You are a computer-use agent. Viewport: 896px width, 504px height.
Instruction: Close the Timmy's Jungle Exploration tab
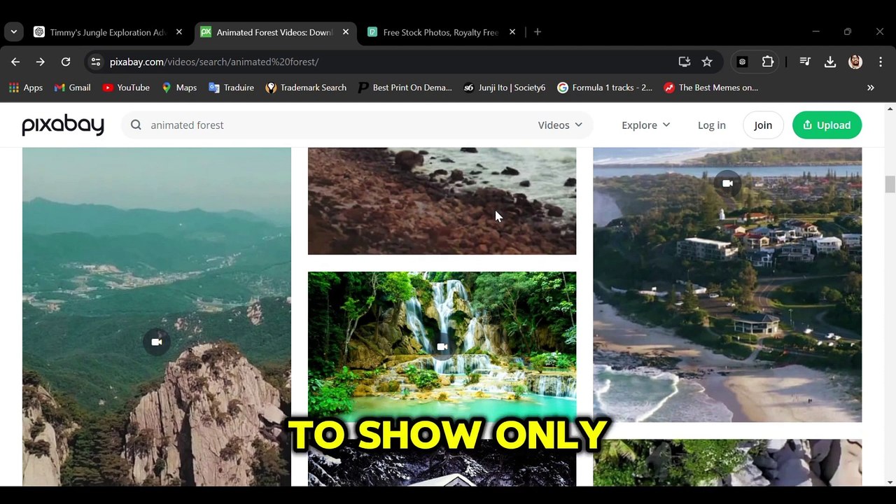click(x=179, y=31)
